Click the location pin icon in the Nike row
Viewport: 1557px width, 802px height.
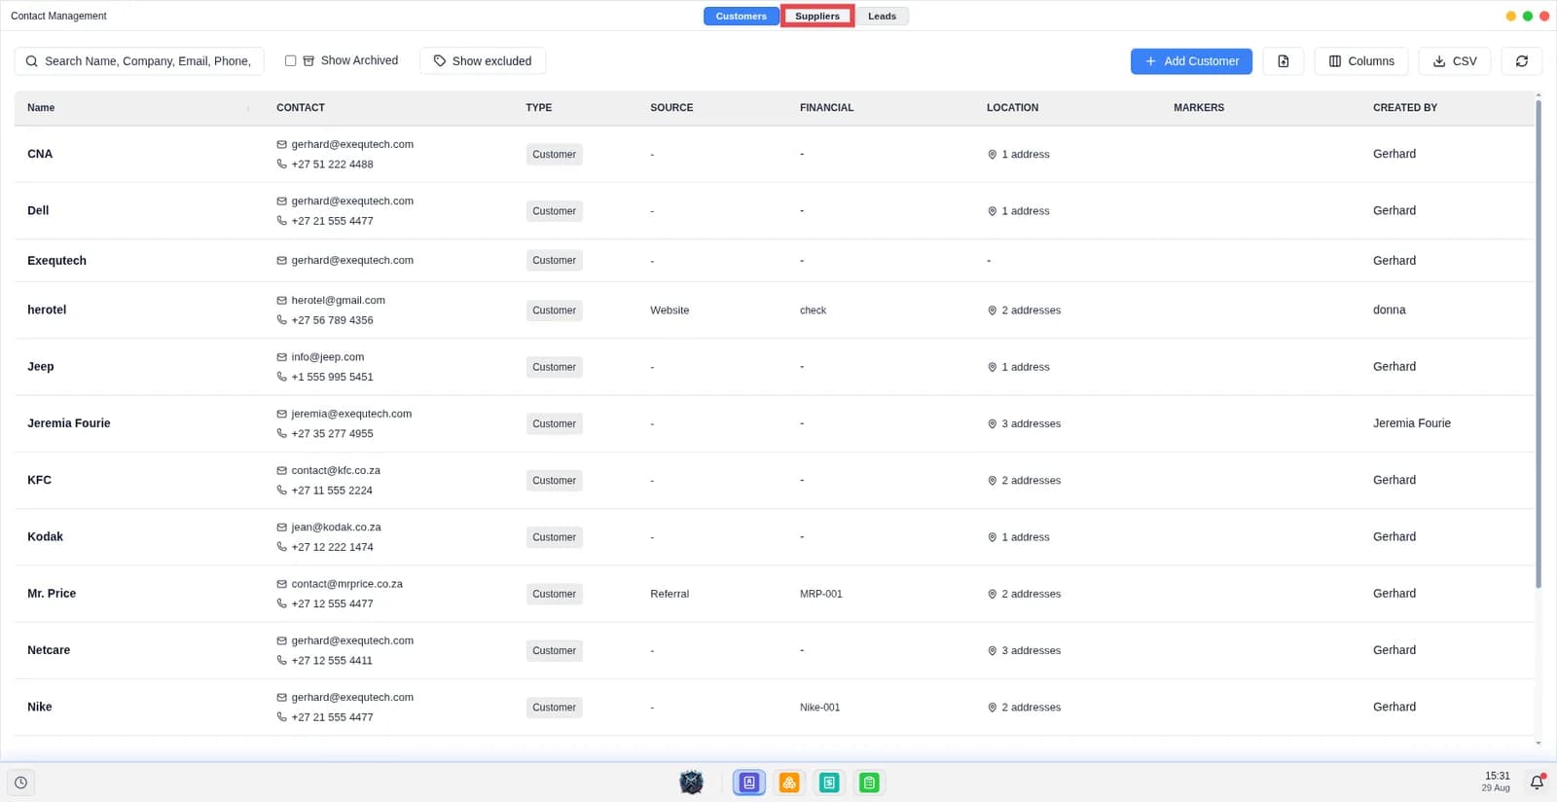[x=992, y=708]
